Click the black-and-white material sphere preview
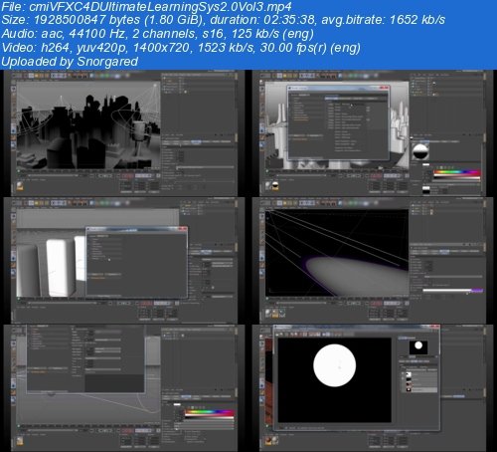The height and width of the screenshot is (452, 497). click(420, 151)
